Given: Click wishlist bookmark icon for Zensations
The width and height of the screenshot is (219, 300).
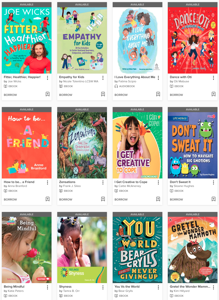Looking at the screenshot, I should tap(103, 199).
